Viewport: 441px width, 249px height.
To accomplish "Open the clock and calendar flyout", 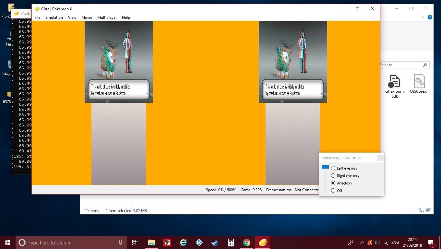I will pos(412,243).
